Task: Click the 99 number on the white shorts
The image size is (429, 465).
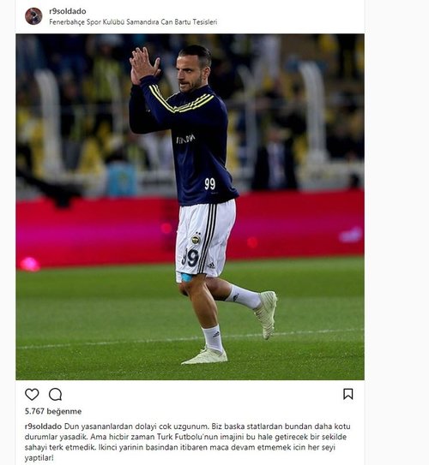Action: [190, 258]
